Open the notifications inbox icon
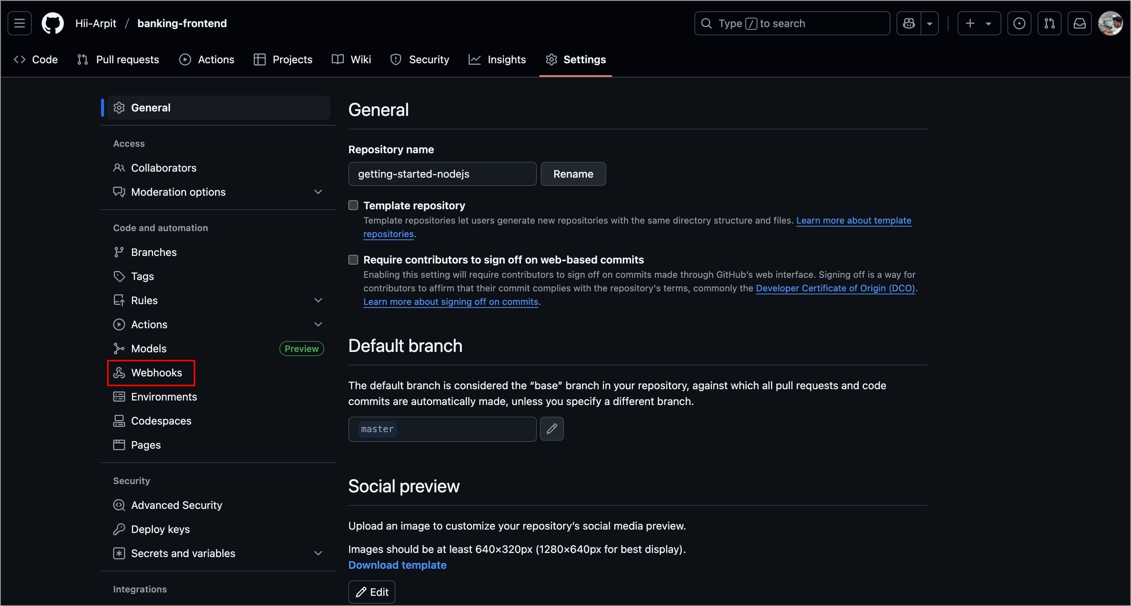 1079,23
